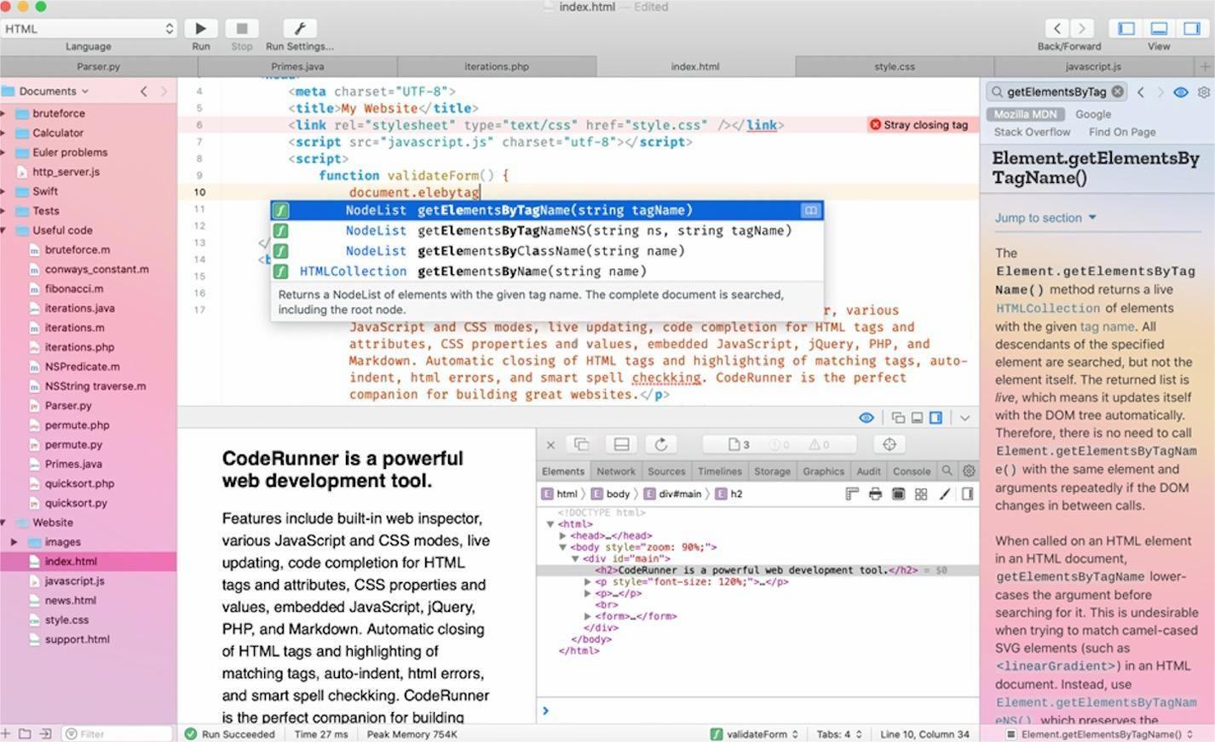Image resolution: width=1215 pixels, height=742 pixels.
Task: Show preview in separate window icon below editor
Action: (x=898, y=418)
